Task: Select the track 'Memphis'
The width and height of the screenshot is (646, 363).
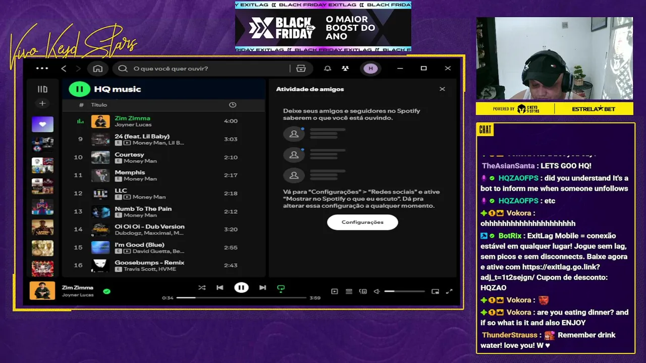Action: coord(130,172)
